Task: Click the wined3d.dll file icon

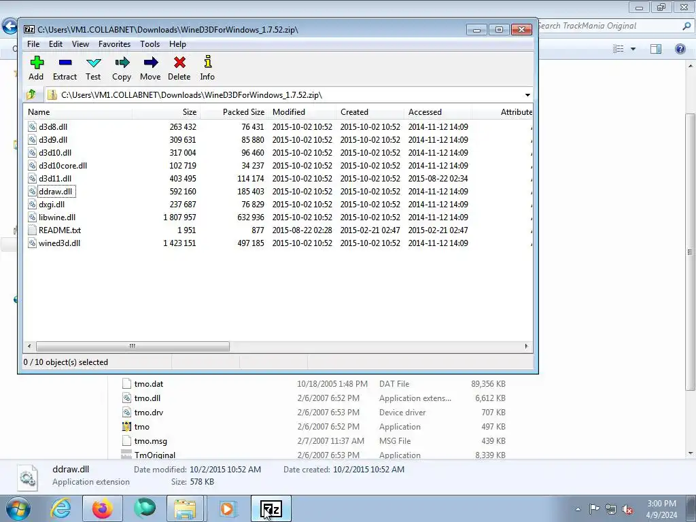Action: pos(32,243)
